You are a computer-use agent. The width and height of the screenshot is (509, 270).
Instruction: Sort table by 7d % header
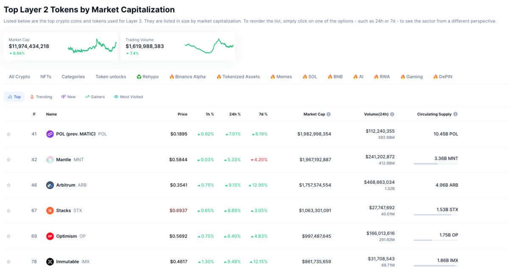point(263,114)
